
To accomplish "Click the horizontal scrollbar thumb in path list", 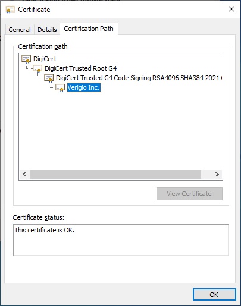I will (x=115, y=175).
